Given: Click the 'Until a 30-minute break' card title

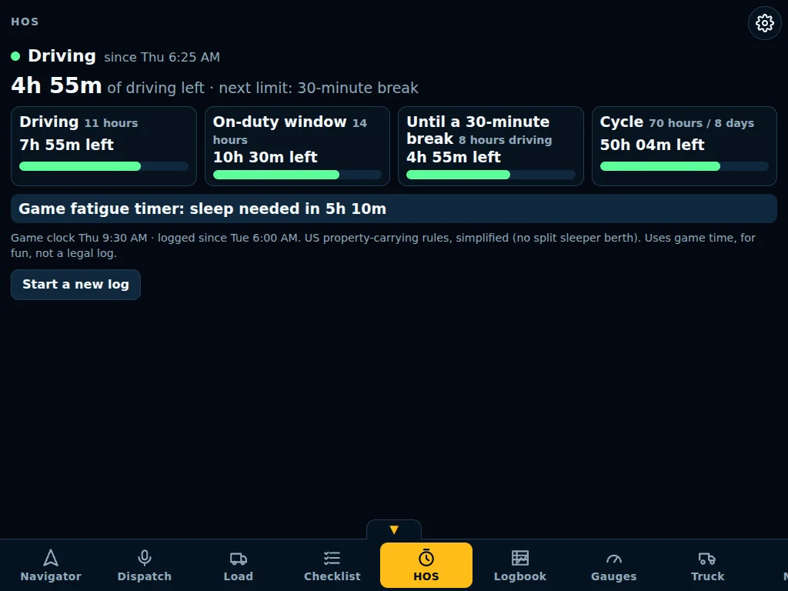Looking at the screenshot, I should (x=478, y=129).
